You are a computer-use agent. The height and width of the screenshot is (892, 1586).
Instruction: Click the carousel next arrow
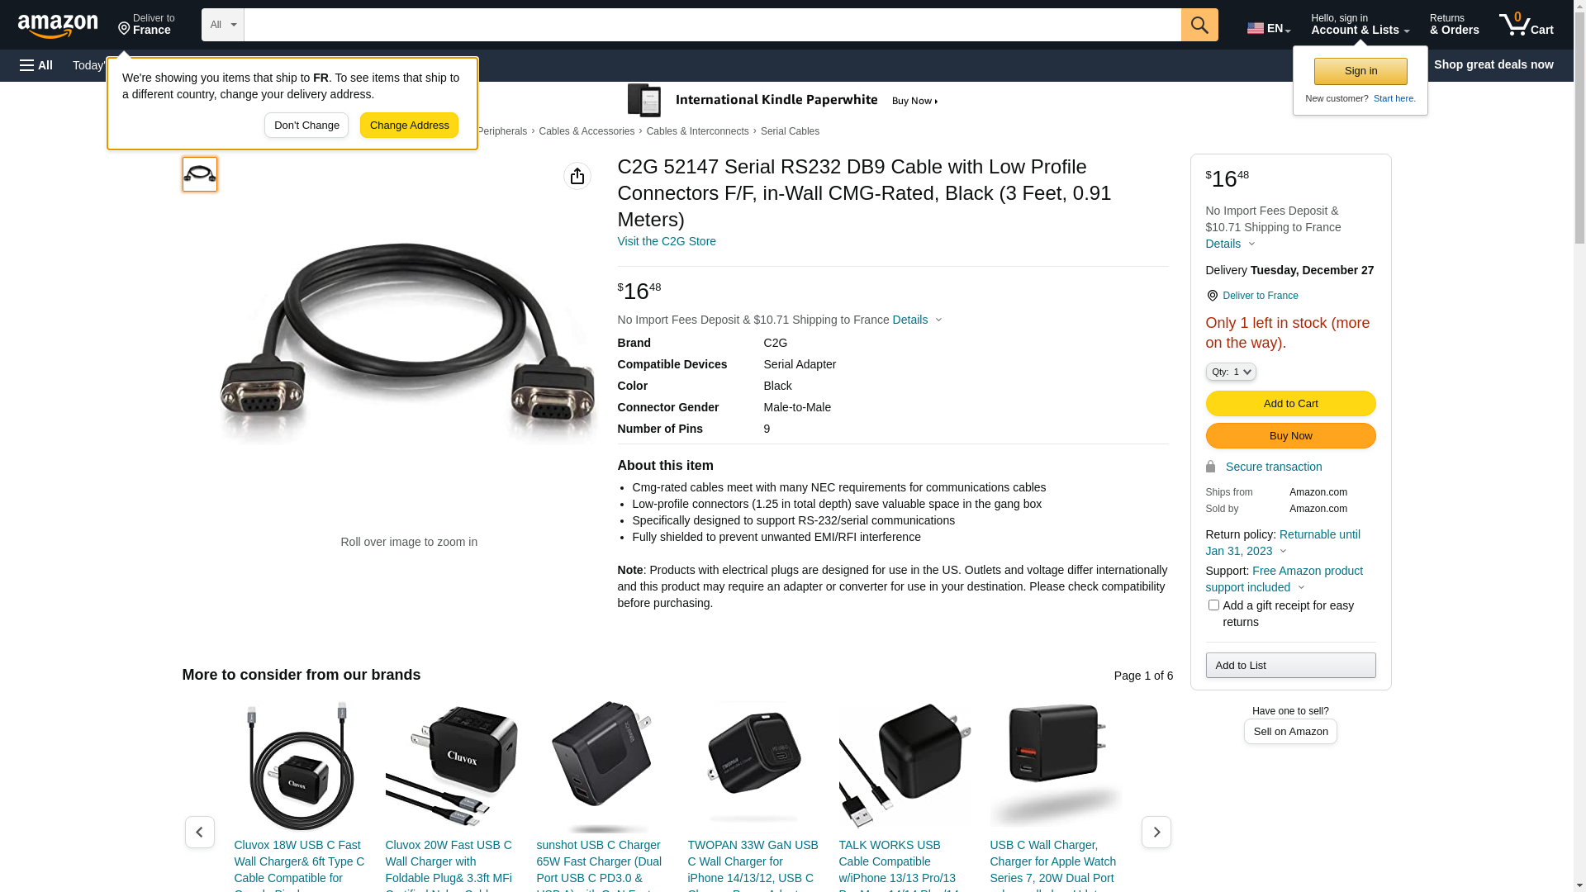coord(1156,832)
